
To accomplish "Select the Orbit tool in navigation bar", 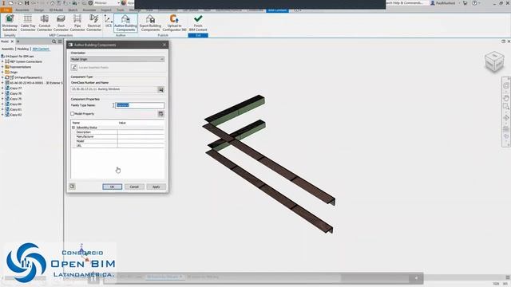I will point(505,117).
